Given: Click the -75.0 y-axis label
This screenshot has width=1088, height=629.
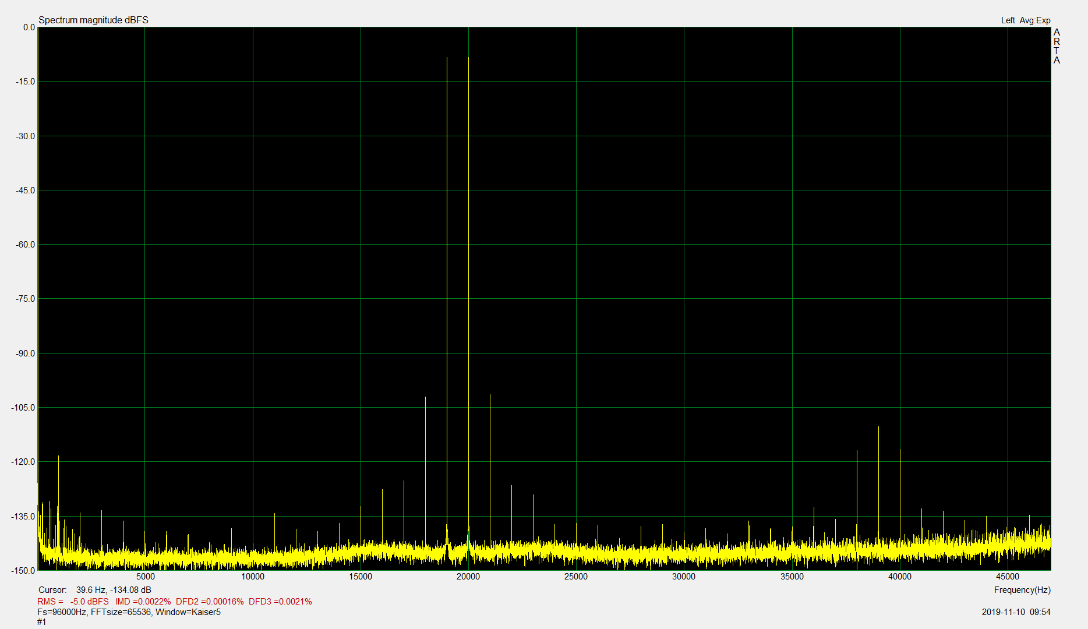Looking at the screenshot, I should (x=26, y=299).
